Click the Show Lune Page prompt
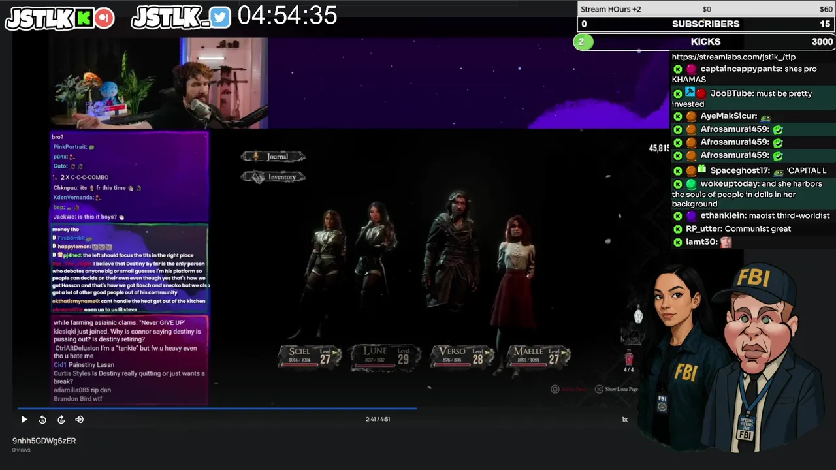Viewport: 836px width, 470px height. coord(621,389)
